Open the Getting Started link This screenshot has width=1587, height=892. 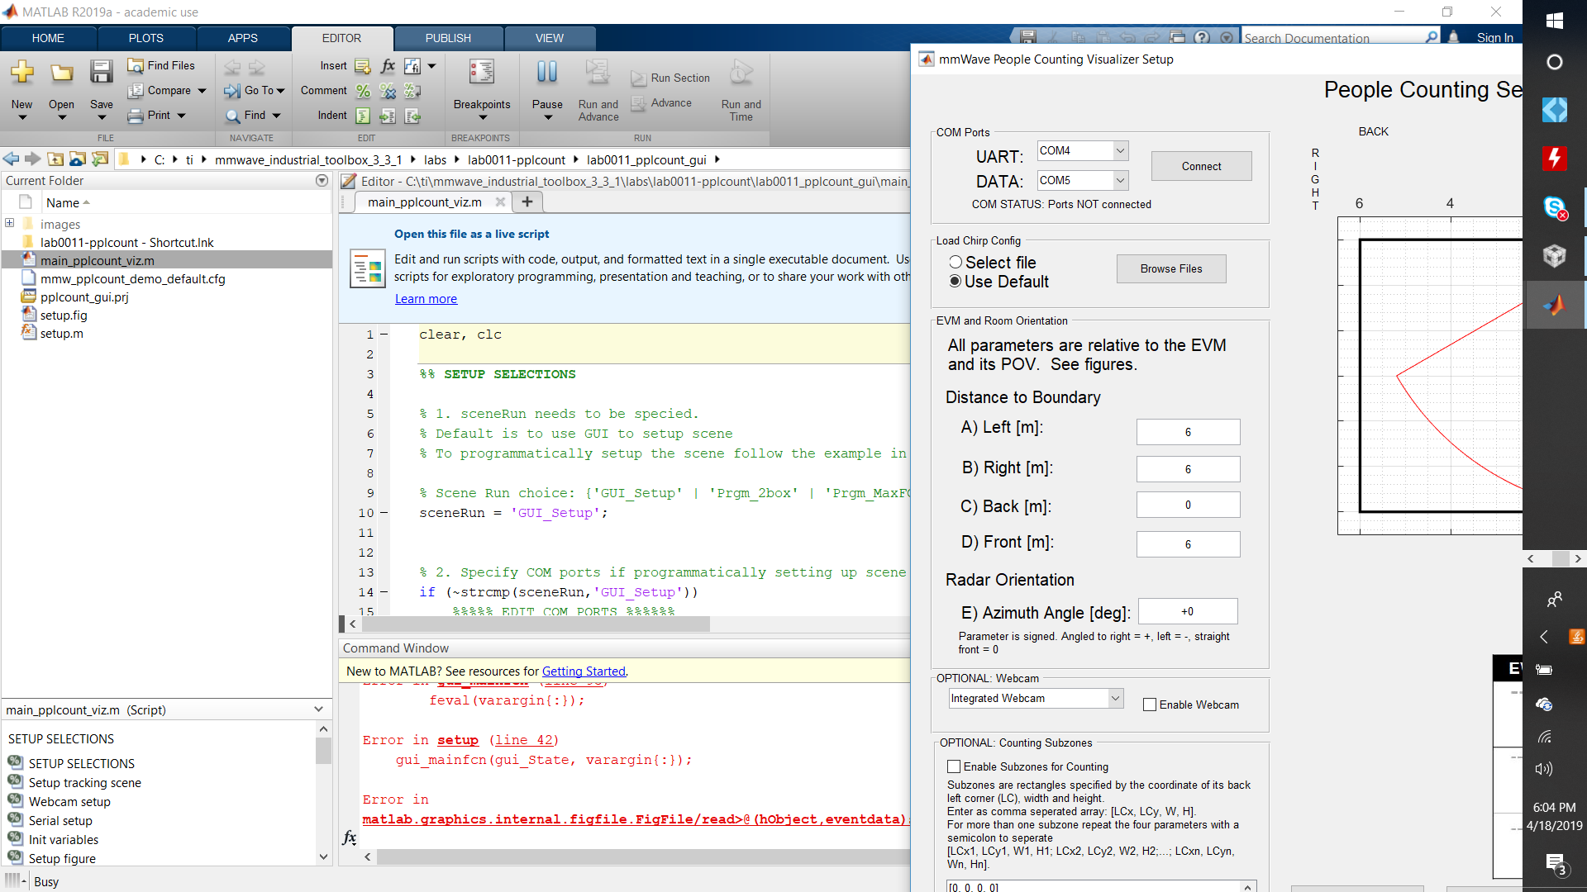584,671
